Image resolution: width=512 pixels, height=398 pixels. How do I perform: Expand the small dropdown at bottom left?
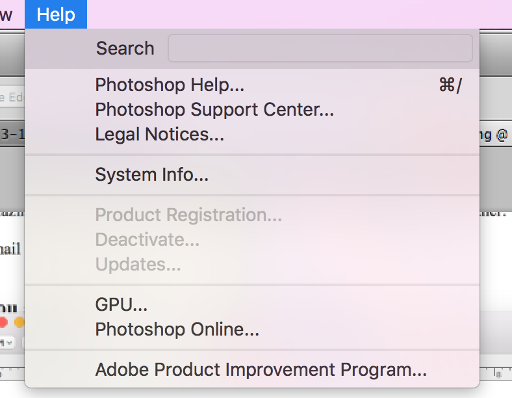point(9,341)
